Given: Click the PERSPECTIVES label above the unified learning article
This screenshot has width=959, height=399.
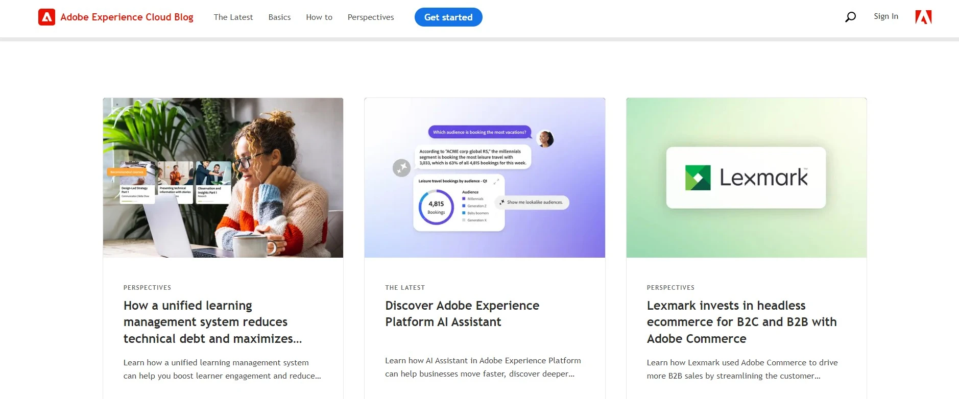Looking at the screenshot, I should (147, 288).
